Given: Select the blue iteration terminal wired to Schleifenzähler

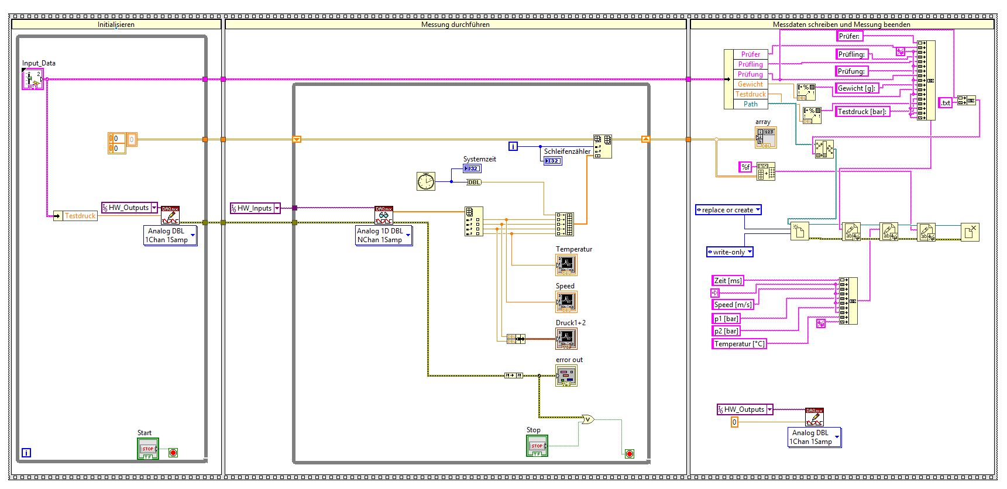Looking at the screenshot, I should 513,146.
